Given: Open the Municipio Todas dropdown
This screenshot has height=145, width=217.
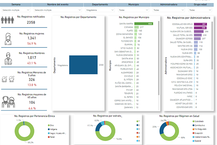Looking at the screenshot, I should tap(133, 10).
